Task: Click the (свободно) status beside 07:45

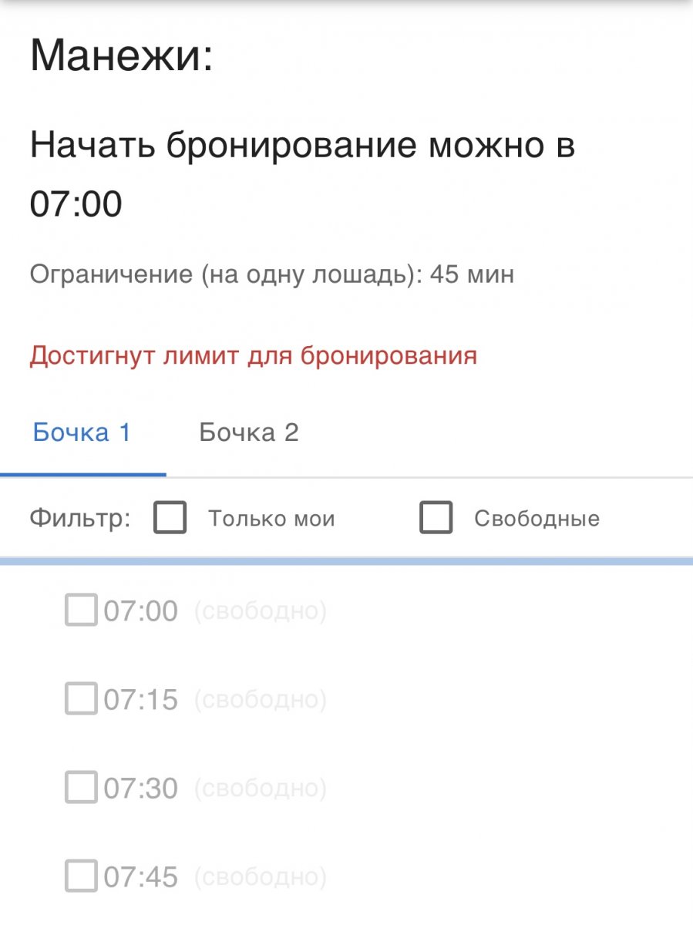Action: [x=260, y=877]
